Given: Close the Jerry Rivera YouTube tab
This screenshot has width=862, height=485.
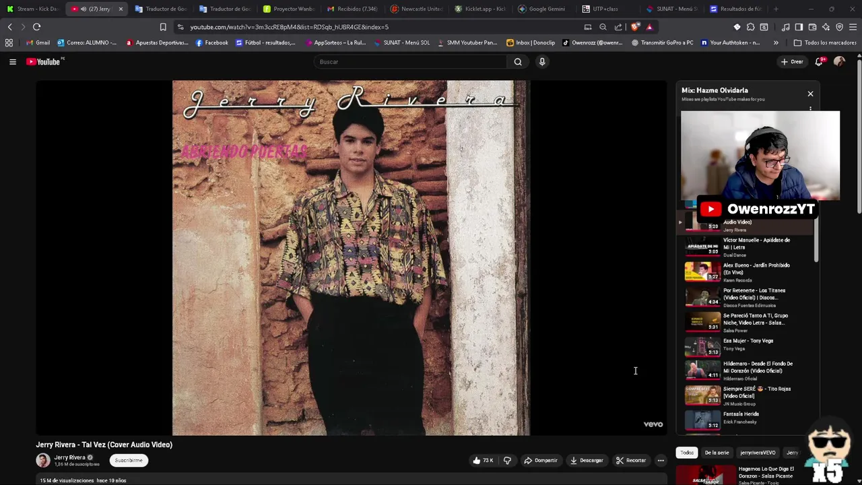Looking at the screenshot, I should [121, 9].
